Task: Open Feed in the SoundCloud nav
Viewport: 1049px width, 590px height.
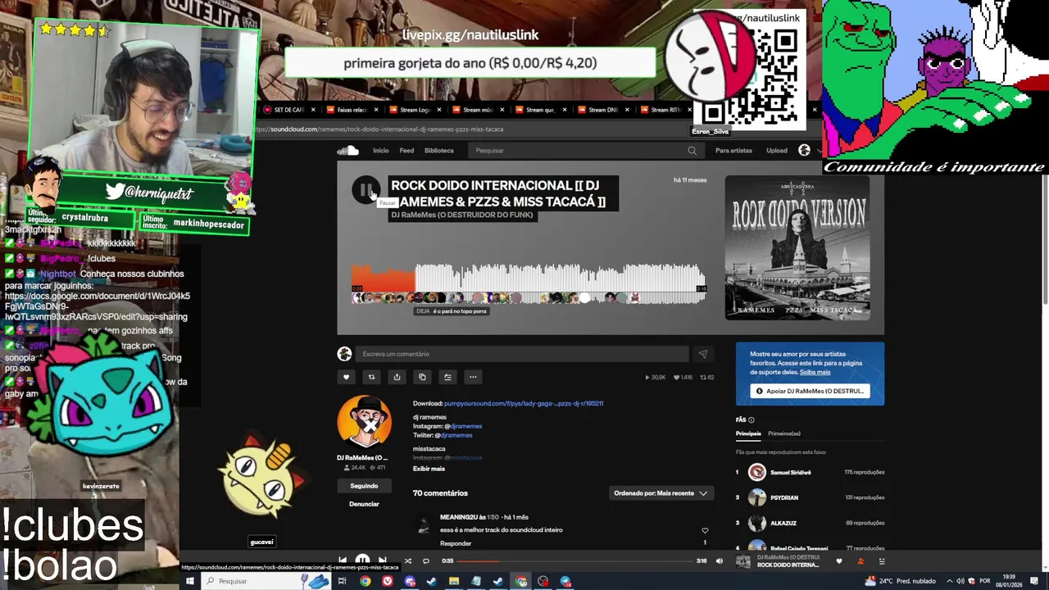Action: pyautogui.click(x=406, y=150)
